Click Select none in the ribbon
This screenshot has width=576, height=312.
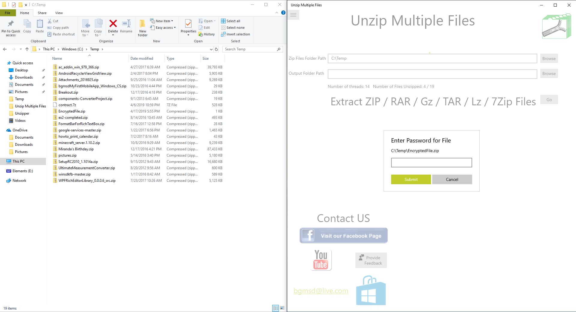click(x=233, y=27)
